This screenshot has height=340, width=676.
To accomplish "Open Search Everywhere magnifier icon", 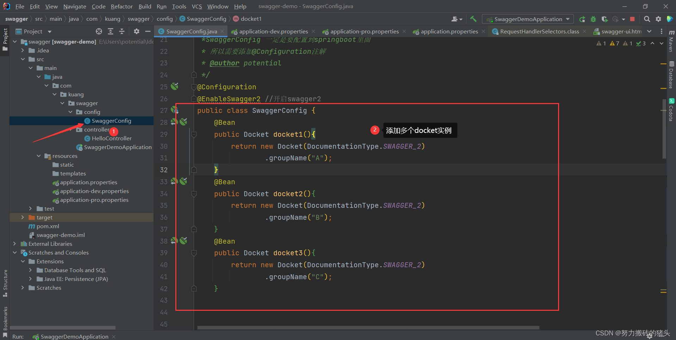I will click(x=647, y=19).
